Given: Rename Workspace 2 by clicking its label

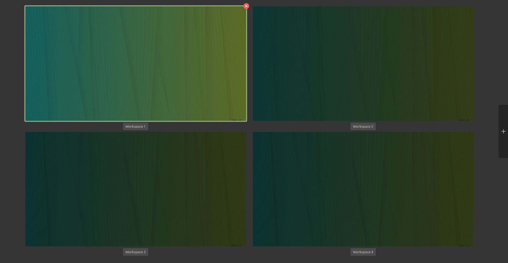Looking at the screenshot, I should 363,126.
